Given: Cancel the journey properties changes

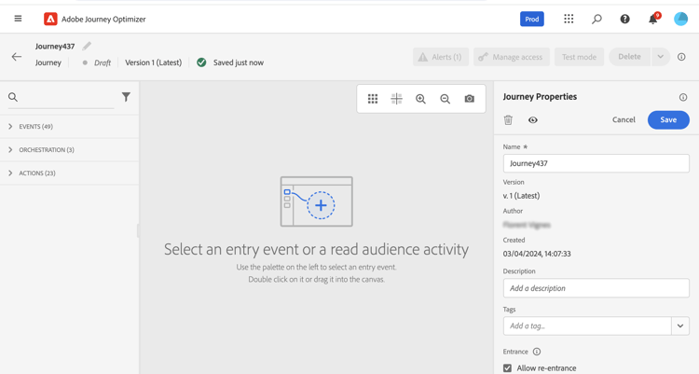Looking at the screenshot, I should pyautogui.click(x=624, y=119).
